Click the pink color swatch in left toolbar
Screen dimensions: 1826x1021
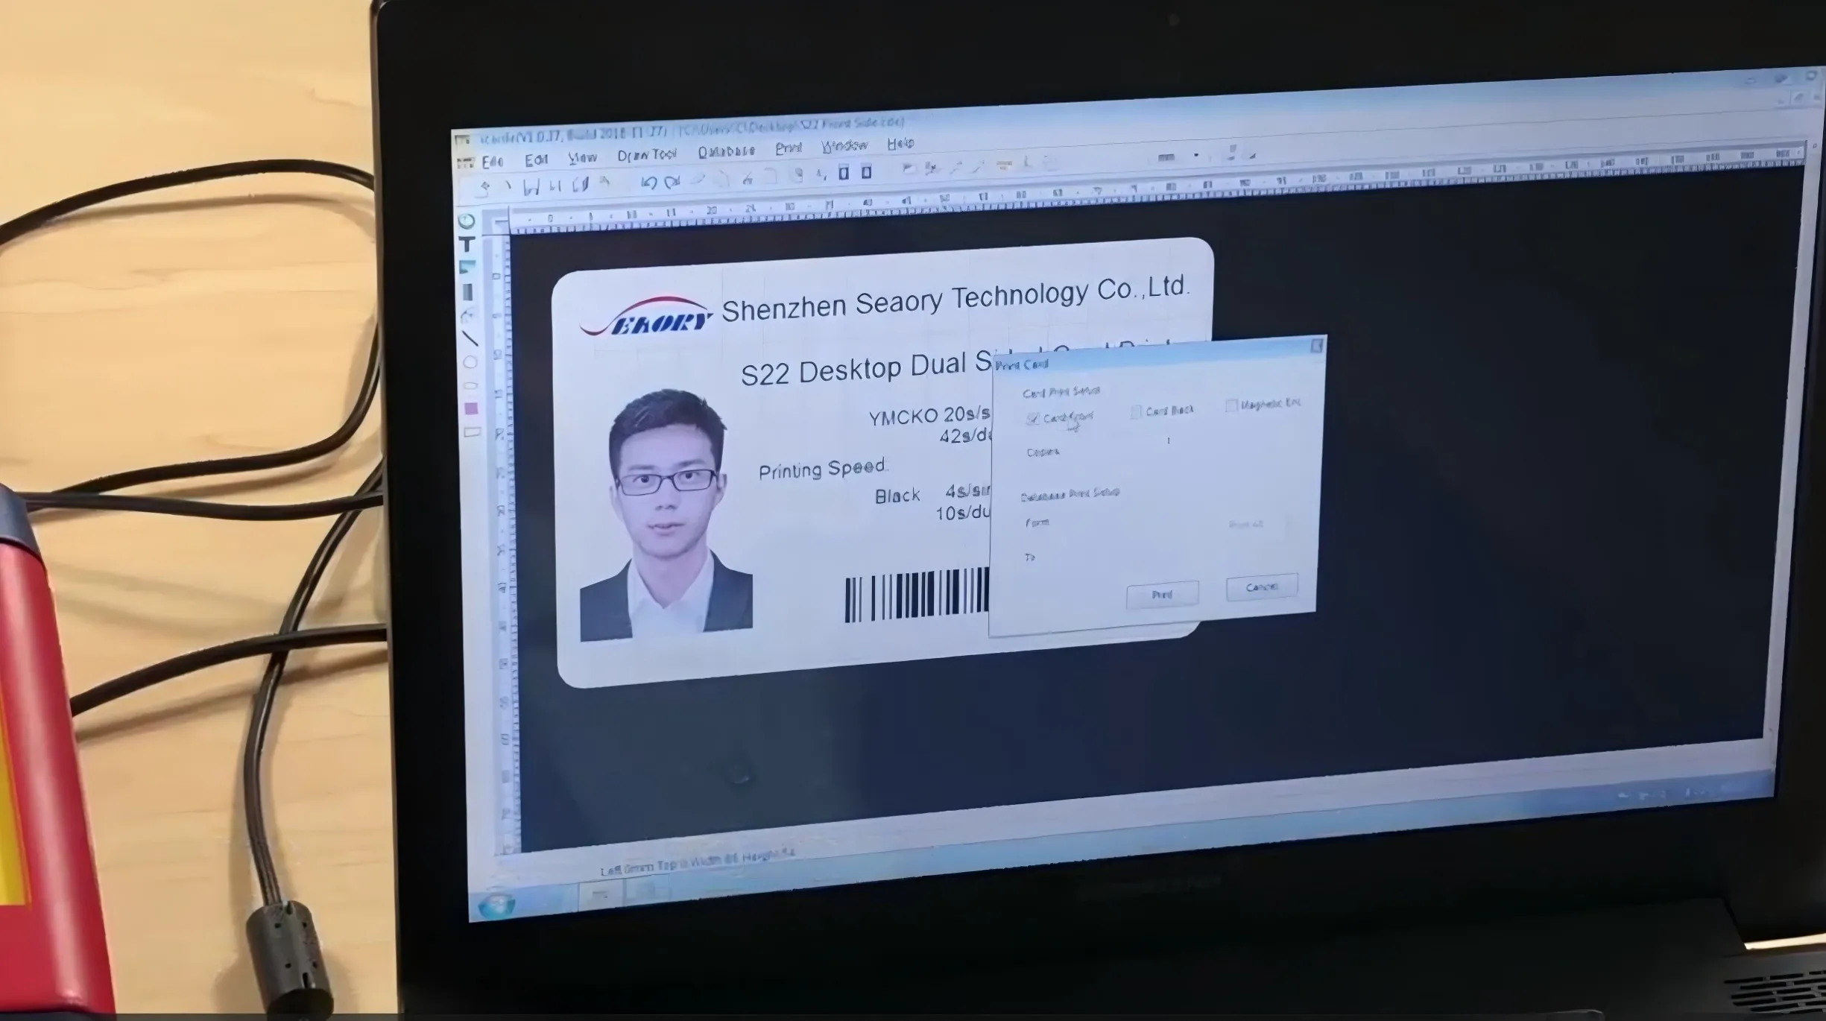[x=471, y=409]
